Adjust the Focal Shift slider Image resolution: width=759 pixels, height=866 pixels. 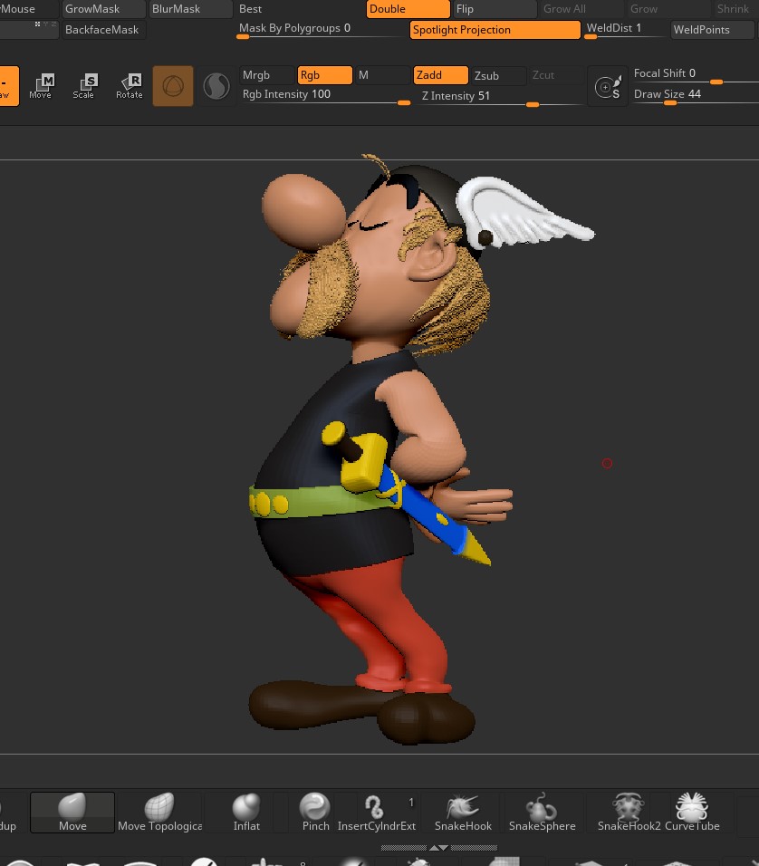coord(695,76)
